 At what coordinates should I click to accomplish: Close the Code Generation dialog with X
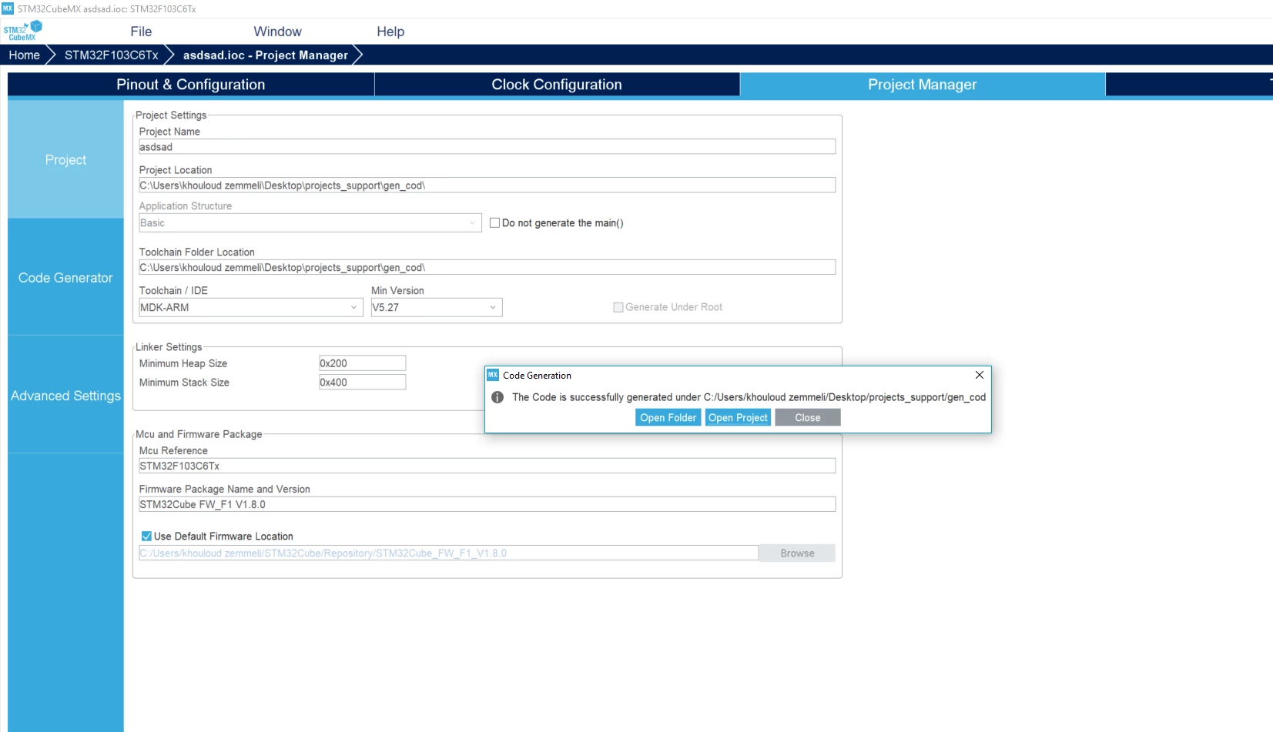pyautogui.click(x=980, y=375)
